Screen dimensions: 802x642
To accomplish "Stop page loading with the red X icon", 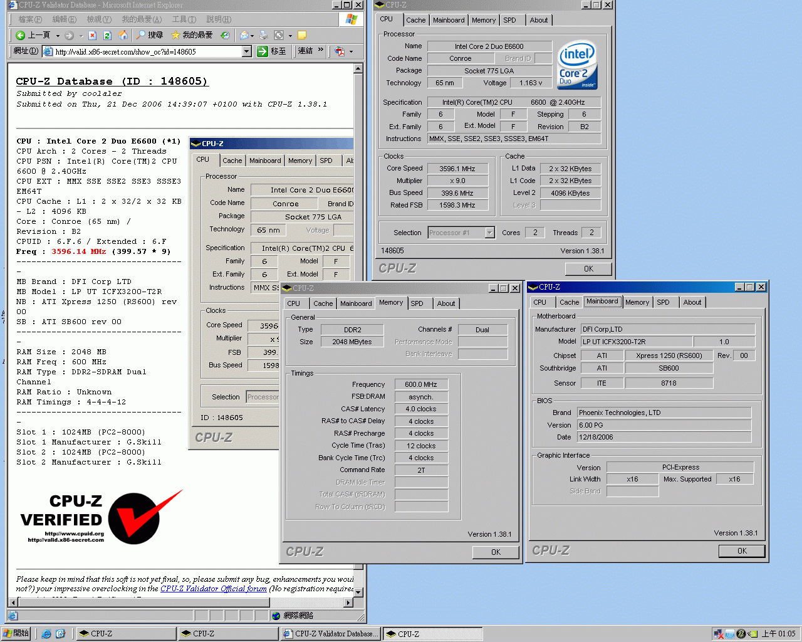I will (x=93, y=35).
